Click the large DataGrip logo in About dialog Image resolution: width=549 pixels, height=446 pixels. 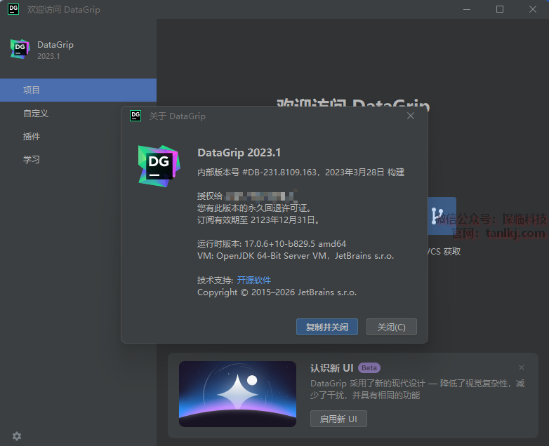[x=159, y=166]
